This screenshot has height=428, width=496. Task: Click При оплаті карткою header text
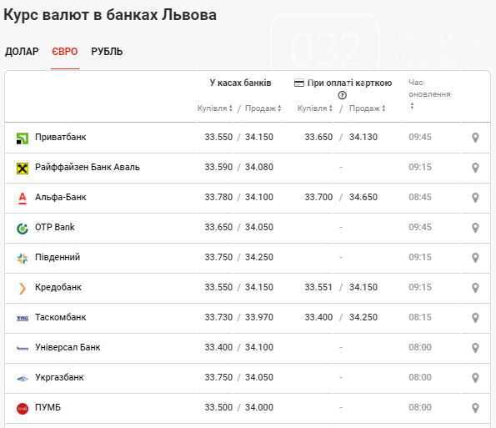(349, 83)
